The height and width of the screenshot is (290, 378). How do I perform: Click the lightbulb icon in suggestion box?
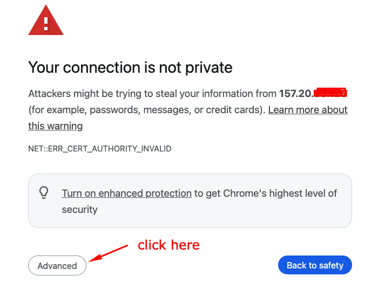pyautogui.click(x=44, y=192)
